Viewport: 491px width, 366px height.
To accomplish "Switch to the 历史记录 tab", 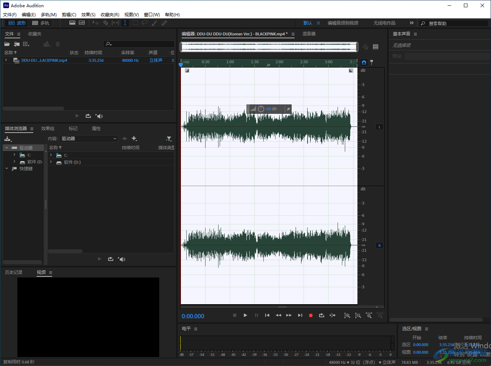I will point(14,272).
